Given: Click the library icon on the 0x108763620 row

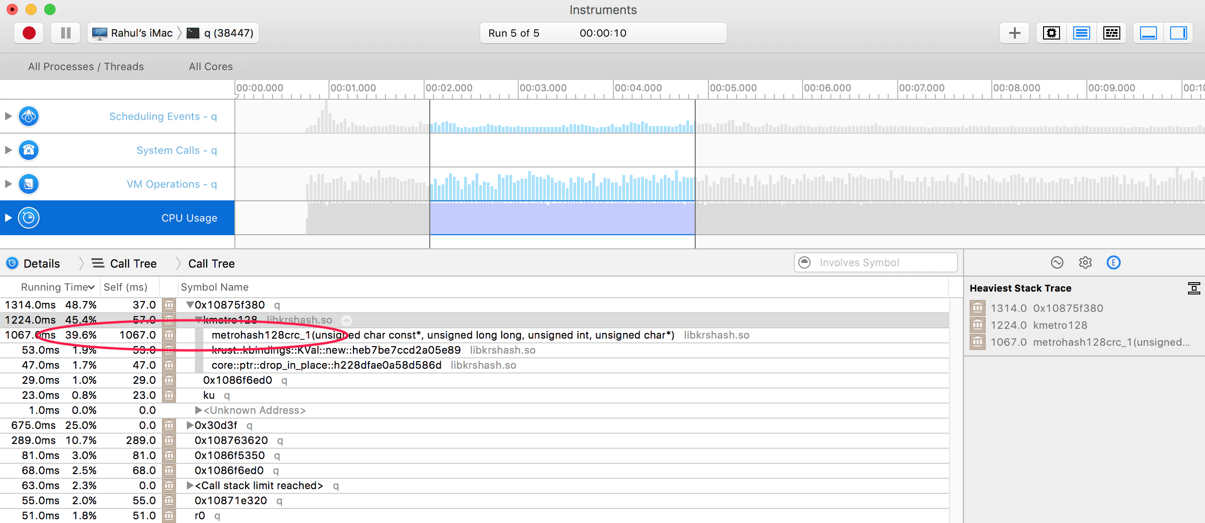Looking at the screenshot, I should [169, 440].
